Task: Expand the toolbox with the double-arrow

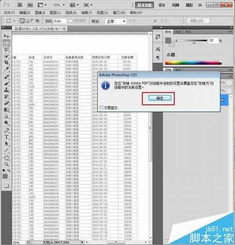Action: tap(3, 27)
